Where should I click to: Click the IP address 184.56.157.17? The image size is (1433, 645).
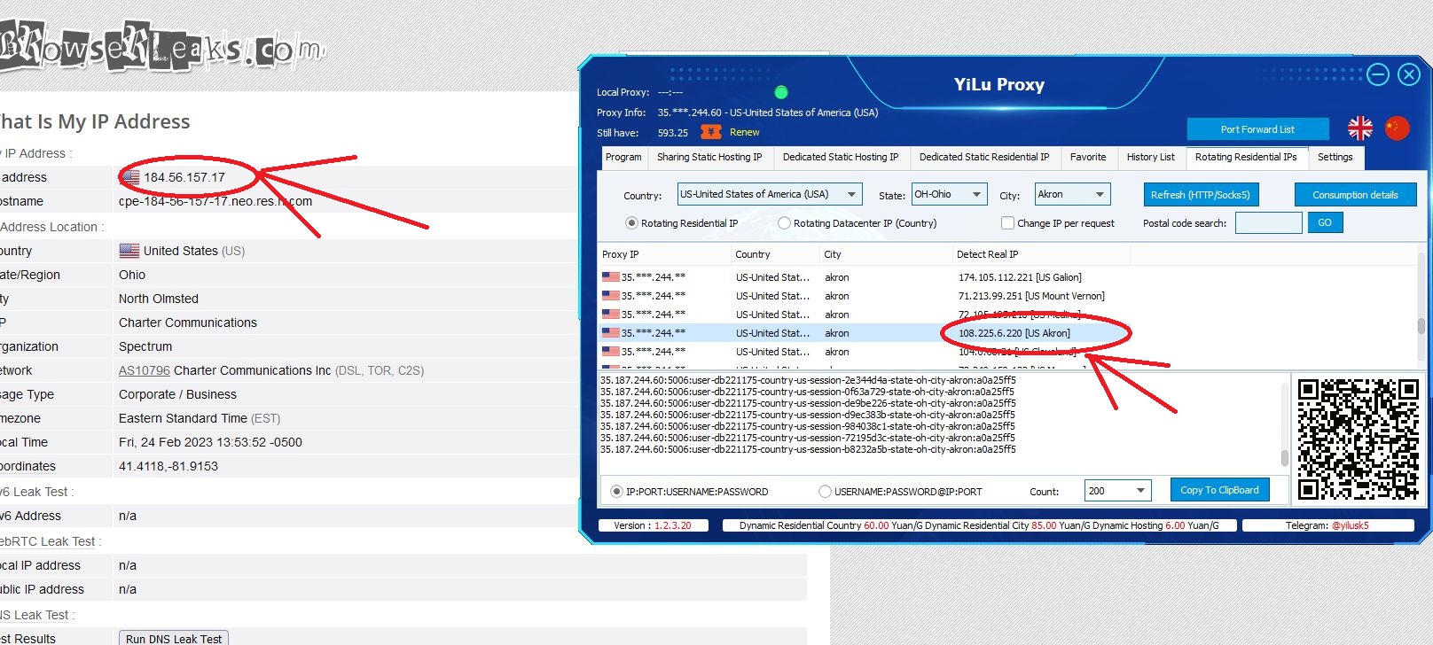tap(184, 177)
